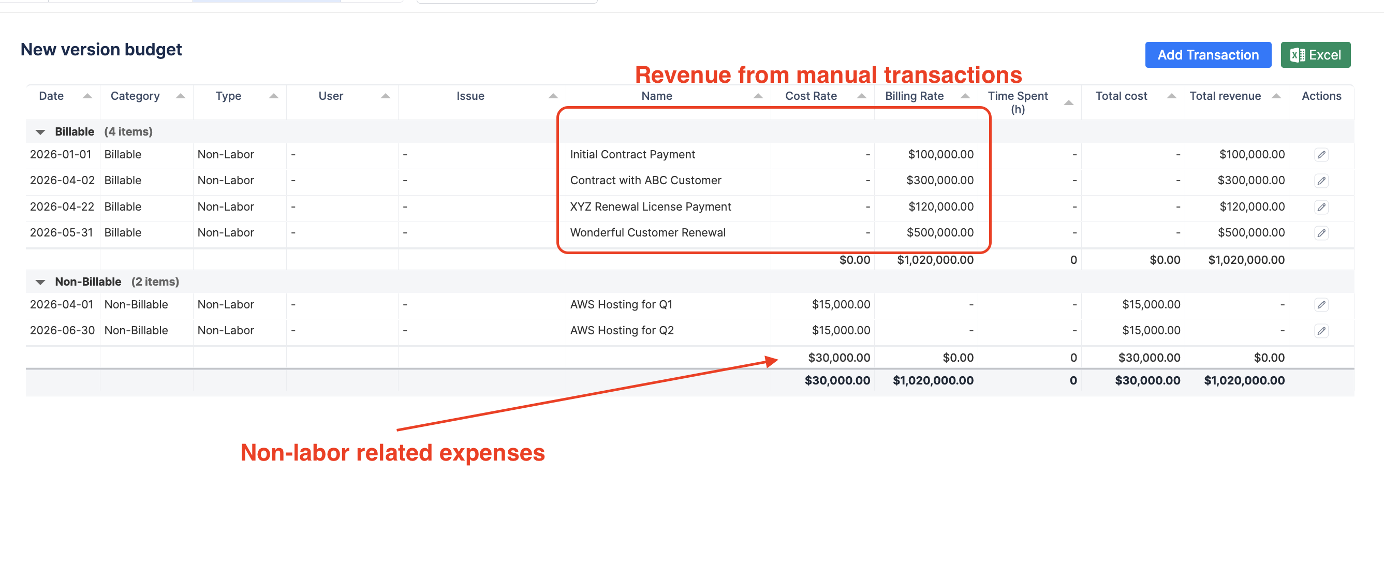The image size is (1384, 563).
Task: Sort by Billing Rate column arrow
Action: [965, 96]
